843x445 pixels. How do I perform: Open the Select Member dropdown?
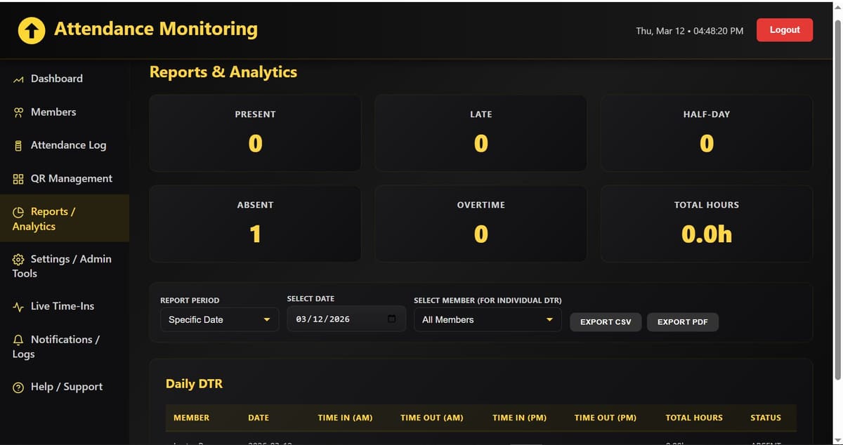487,319
